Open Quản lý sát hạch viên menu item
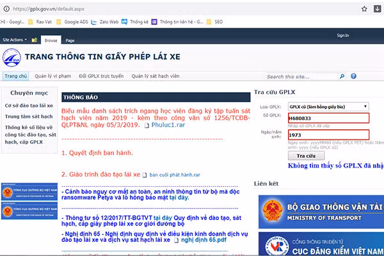Viewport: 384px width, 256px height. click(156, 76)
